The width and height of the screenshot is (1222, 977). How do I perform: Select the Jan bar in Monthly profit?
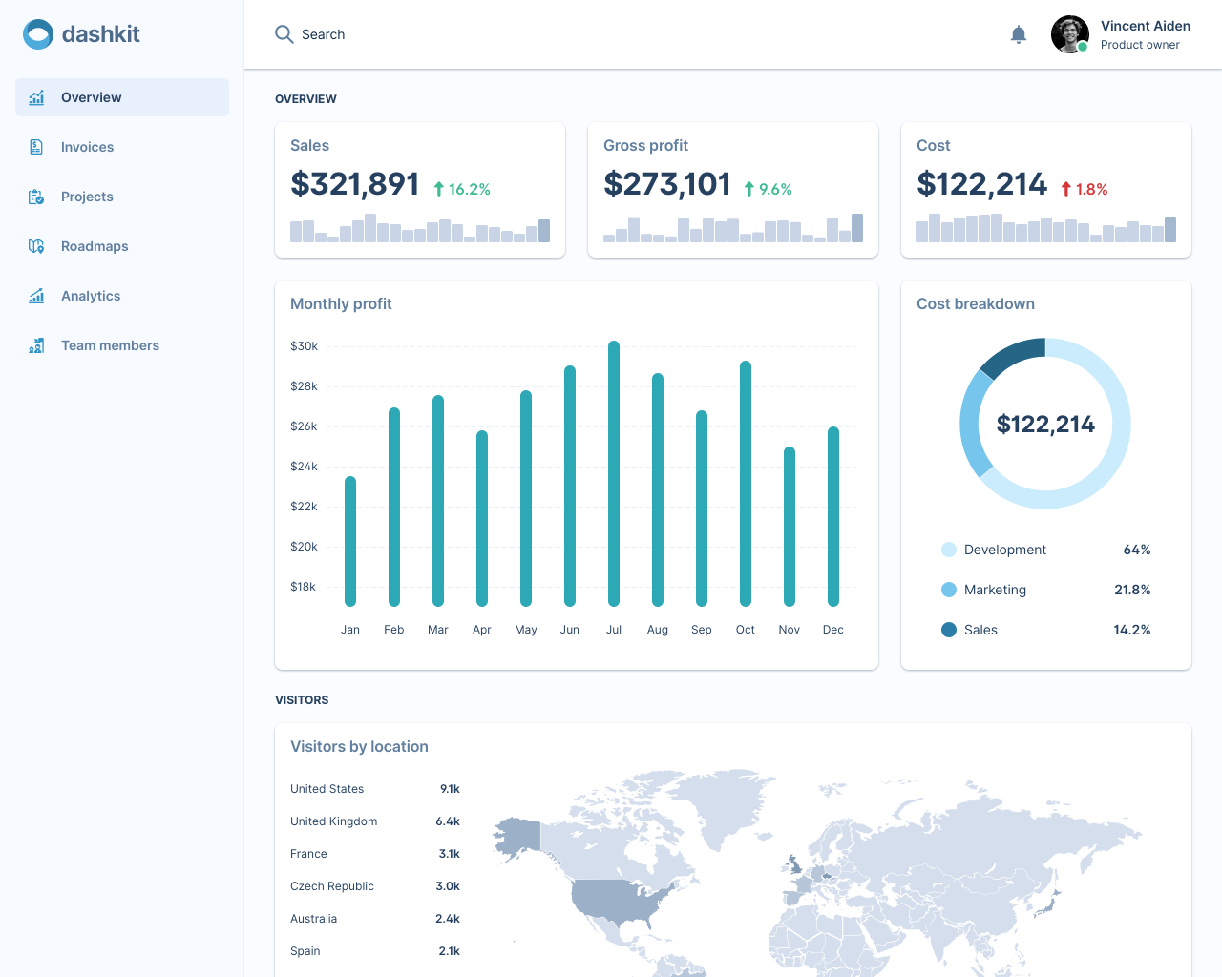[350, 541]
